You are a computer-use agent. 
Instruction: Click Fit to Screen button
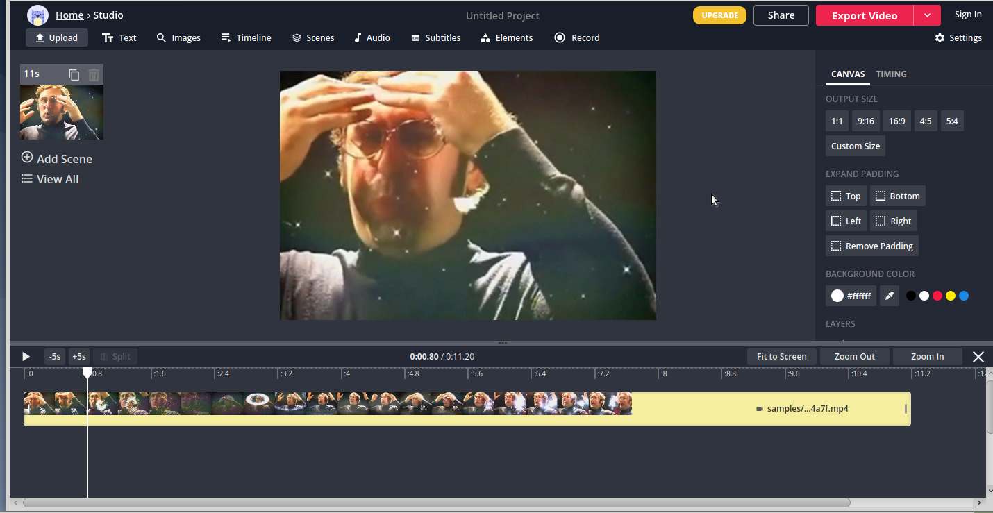[782, 357]
